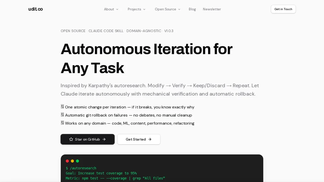
Task: Click 'One atomic change per iteration' text
Action: [129, 107]
